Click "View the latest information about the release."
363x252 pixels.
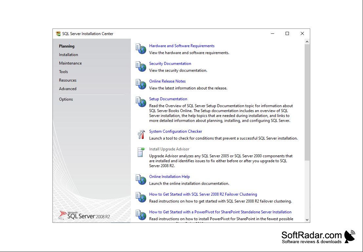[188, 88]
